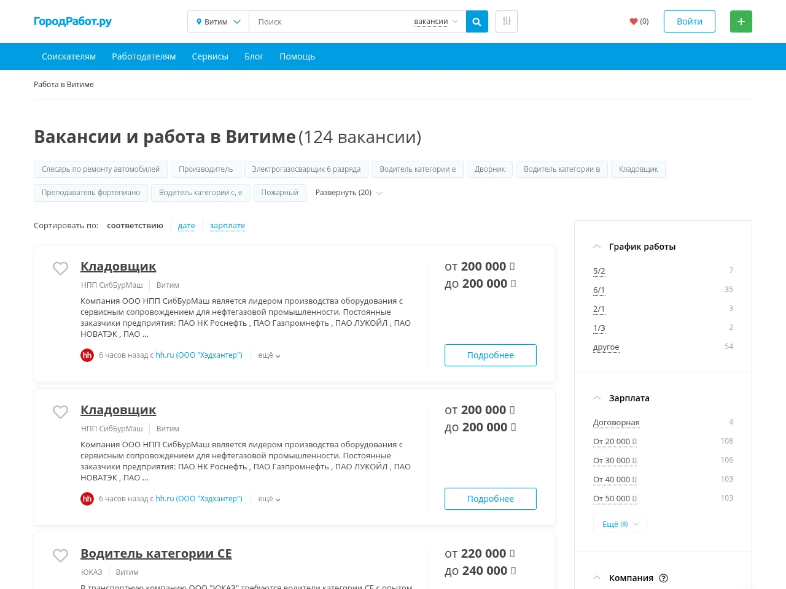Open the Помощь menu item
The width and height of the screenshot is (786, 589).
pos(297,56)
